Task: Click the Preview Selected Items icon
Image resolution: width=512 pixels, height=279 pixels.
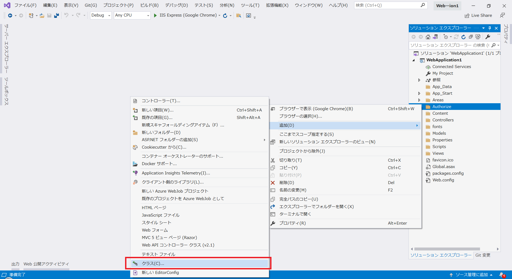Action: (478, 37)
